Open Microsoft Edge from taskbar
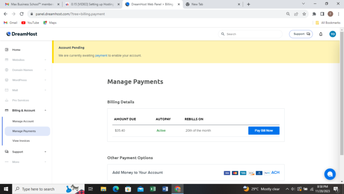344x194 pixels. point(116,189)
